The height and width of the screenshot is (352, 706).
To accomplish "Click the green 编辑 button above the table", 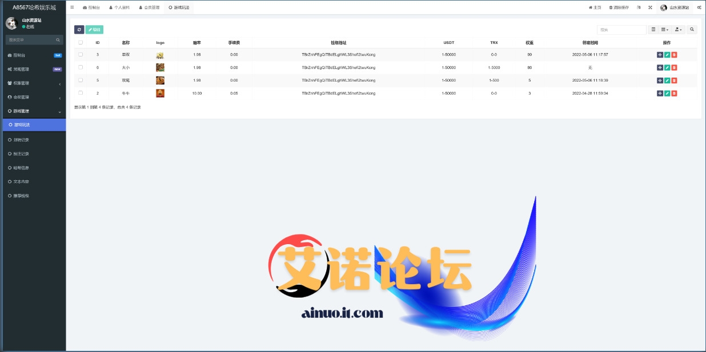I will (x=94, y=30).
